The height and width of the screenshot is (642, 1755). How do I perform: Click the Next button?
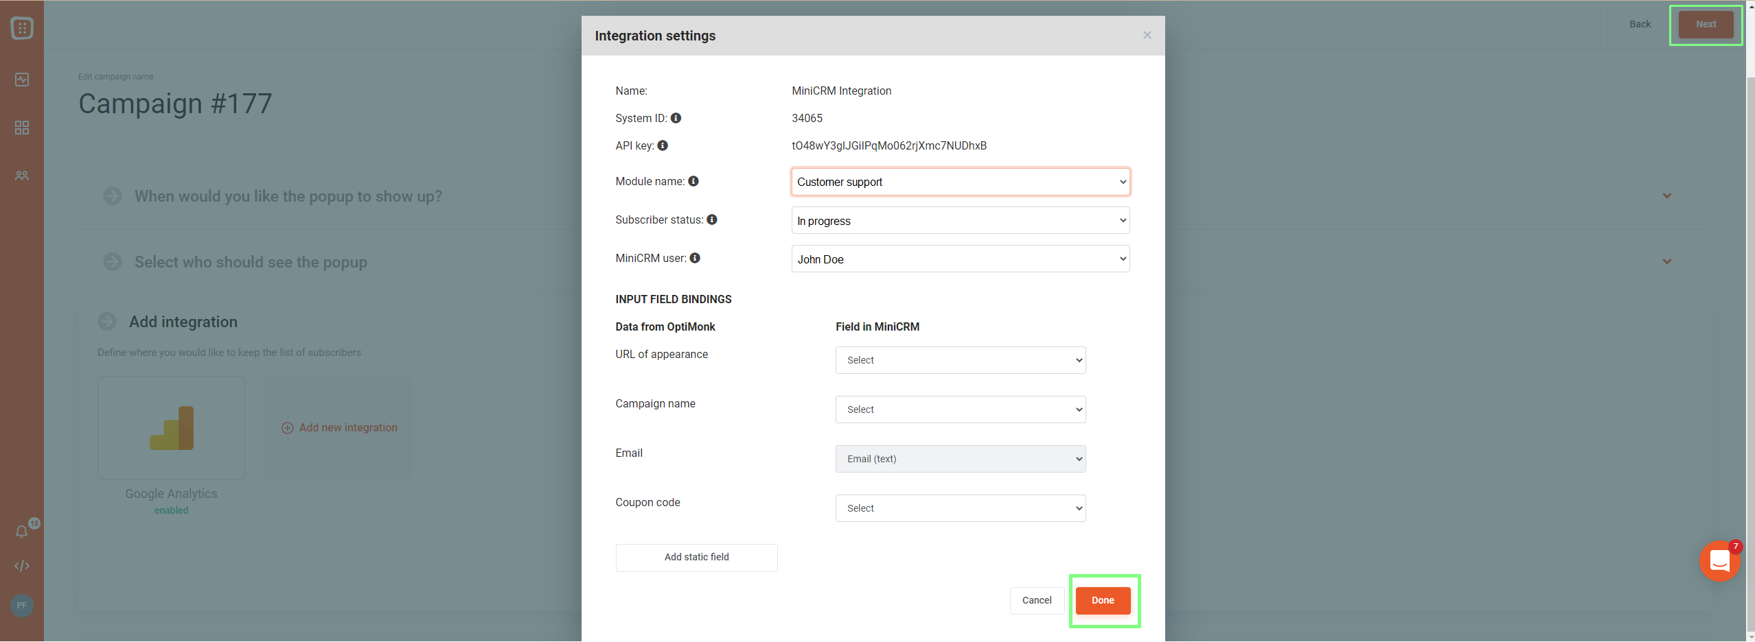click(x=1706, y=24)
